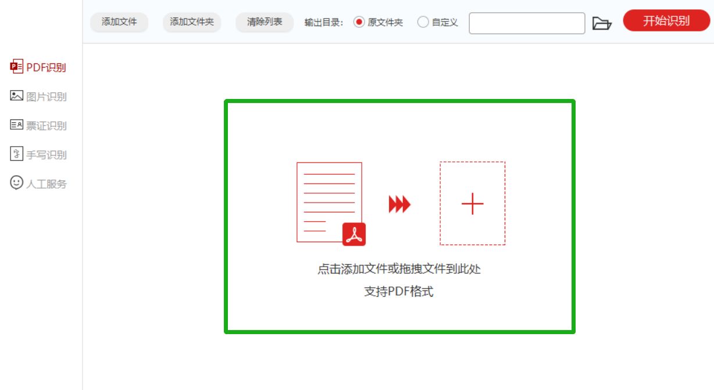Click the 添加文件夹 button
Image resolution: width=714 pixels, height=390 pixels.
(192, 22)
